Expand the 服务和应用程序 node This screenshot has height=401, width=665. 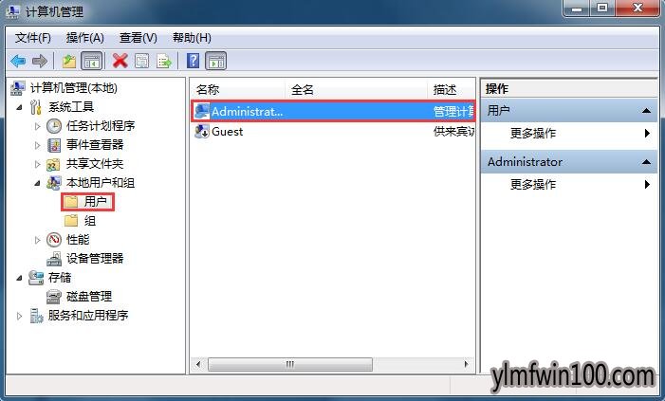[19, 316]
